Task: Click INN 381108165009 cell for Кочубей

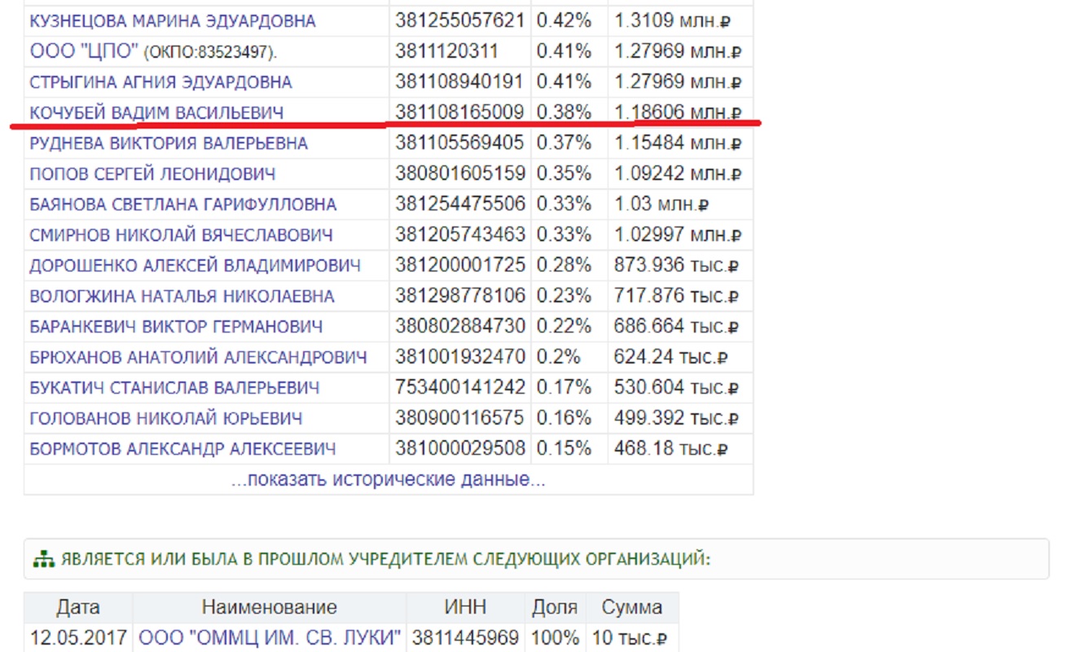Action: click(459, 112)
